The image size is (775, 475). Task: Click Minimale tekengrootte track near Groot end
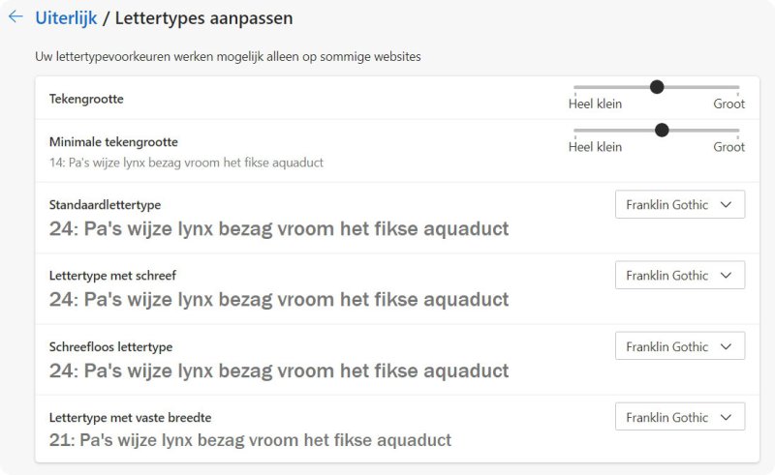727,130
